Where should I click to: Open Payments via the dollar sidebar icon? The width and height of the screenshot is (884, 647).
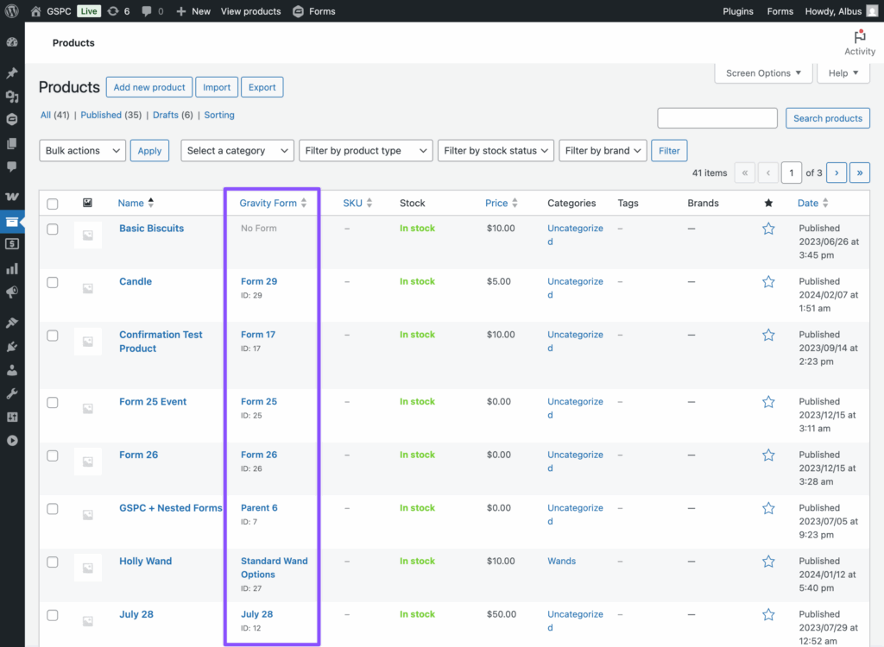point(12,244)
